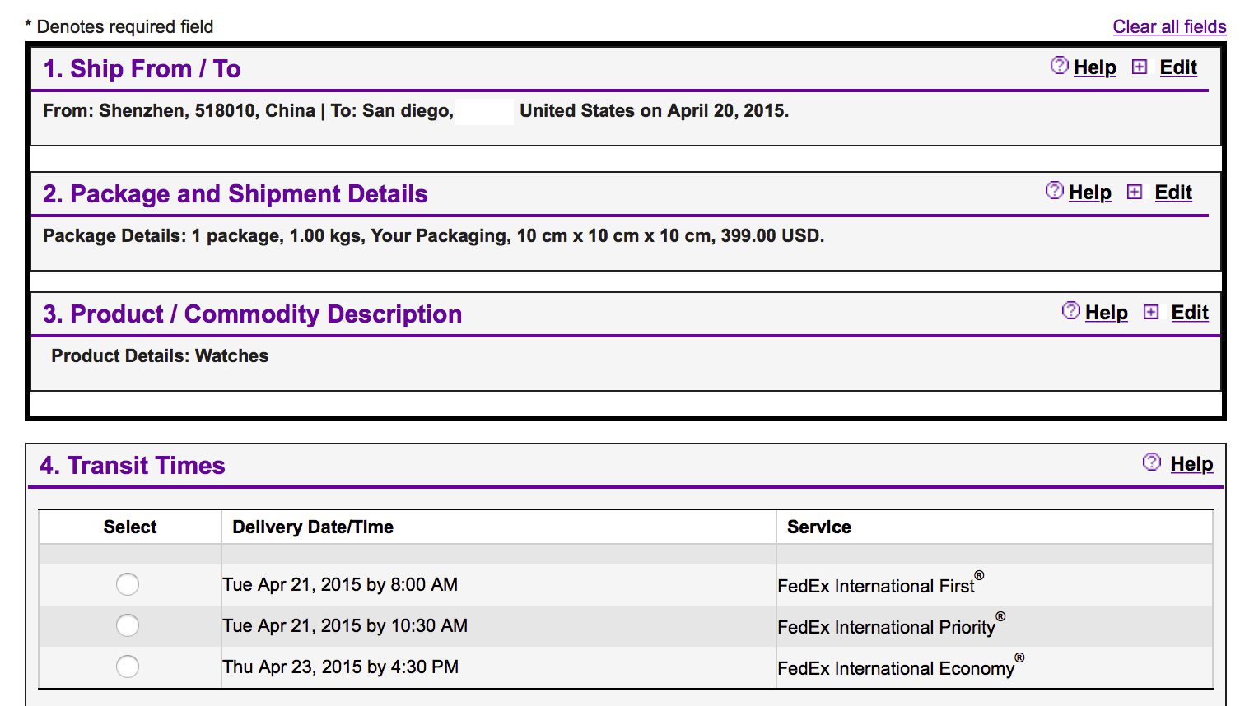Viewport: 1240px width, 706px height.
Task: Expand Package and Shipment Details with plus icon
Action: [x=1135, y=193]
